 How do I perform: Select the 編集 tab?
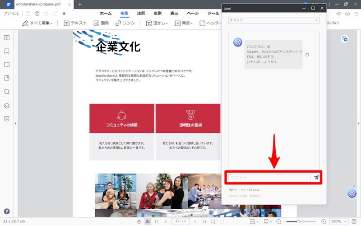[125, 14]
